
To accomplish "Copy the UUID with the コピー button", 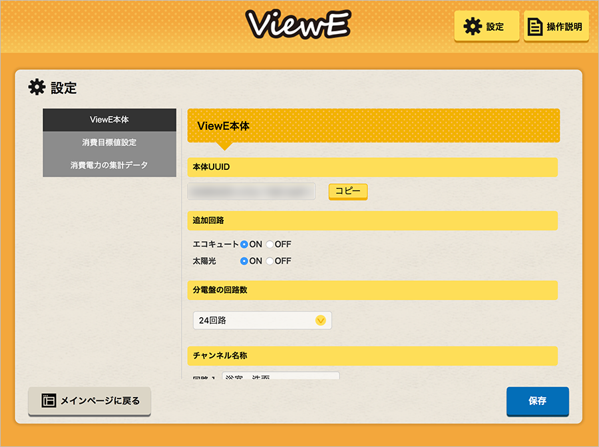I will pyautogui.click(x=348, y=191).
